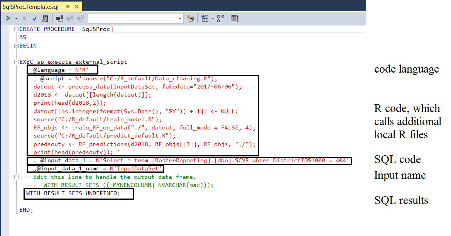451x236 pixels.
Task: Click the disconnect database icon
Action: [x=69, y=18]
